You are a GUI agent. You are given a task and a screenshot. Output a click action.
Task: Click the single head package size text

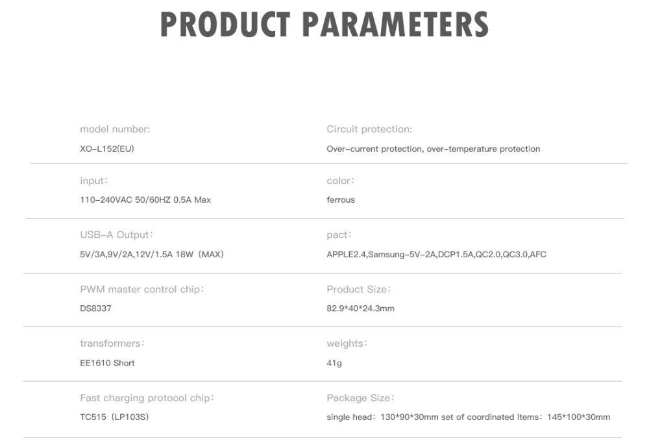coord(468,417)
